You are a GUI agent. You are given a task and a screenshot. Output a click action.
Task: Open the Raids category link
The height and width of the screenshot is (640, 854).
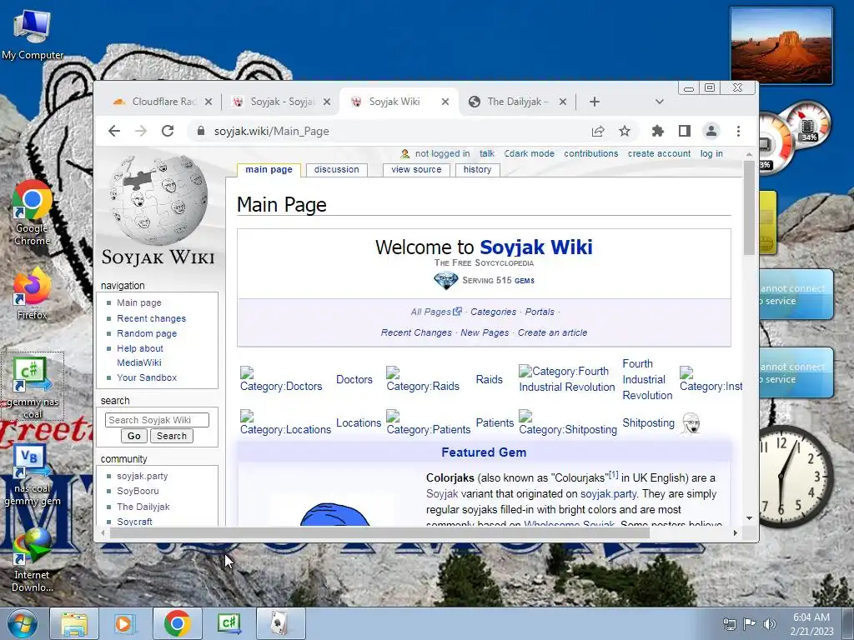489,379
